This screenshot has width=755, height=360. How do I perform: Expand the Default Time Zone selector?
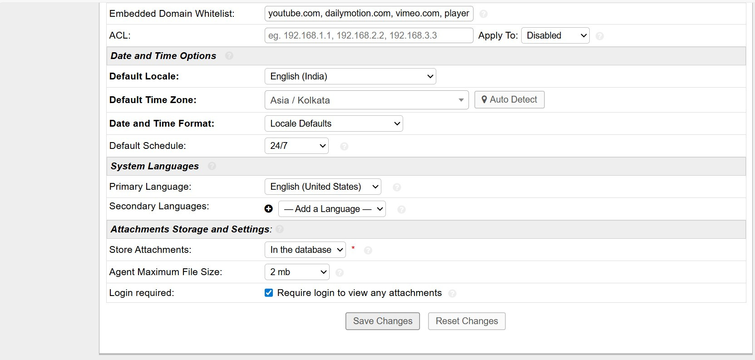[x=366, y=100]
